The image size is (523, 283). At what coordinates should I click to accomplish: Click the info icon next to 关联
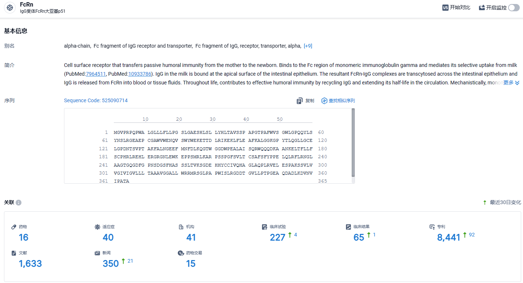tap(19, 203)
